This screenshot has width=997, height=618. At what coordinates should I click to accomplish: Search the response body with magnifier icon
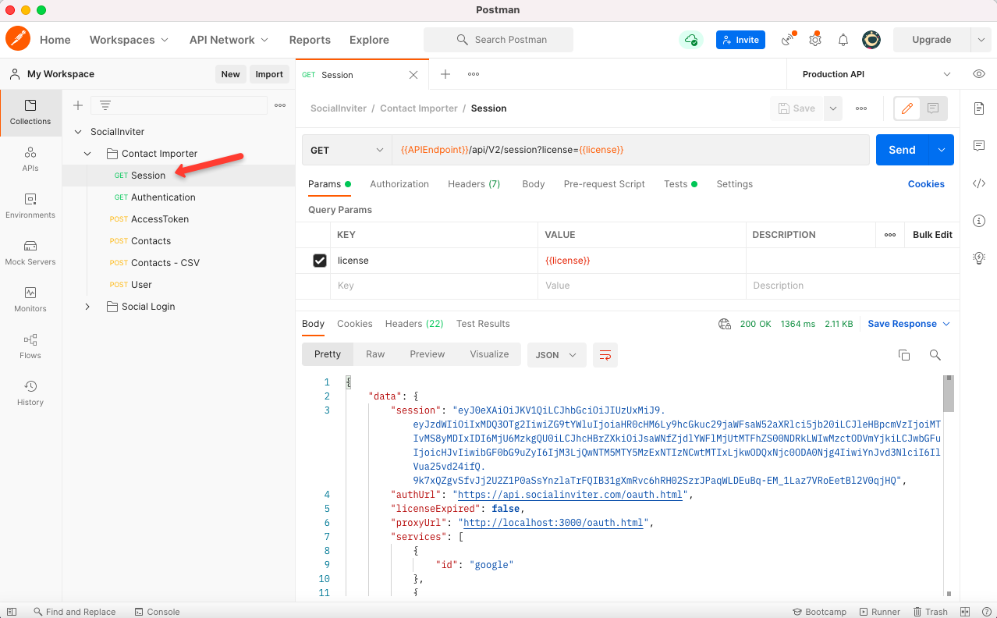[935, 355]
